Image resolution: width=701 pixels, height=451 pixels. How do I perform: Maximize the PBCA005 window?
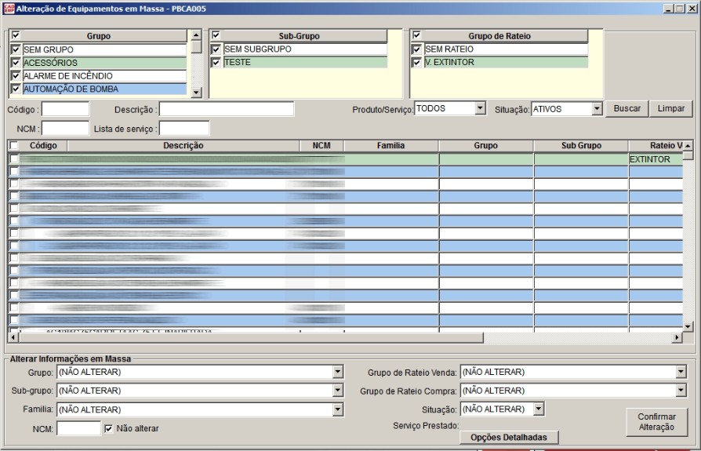point(680,9)
